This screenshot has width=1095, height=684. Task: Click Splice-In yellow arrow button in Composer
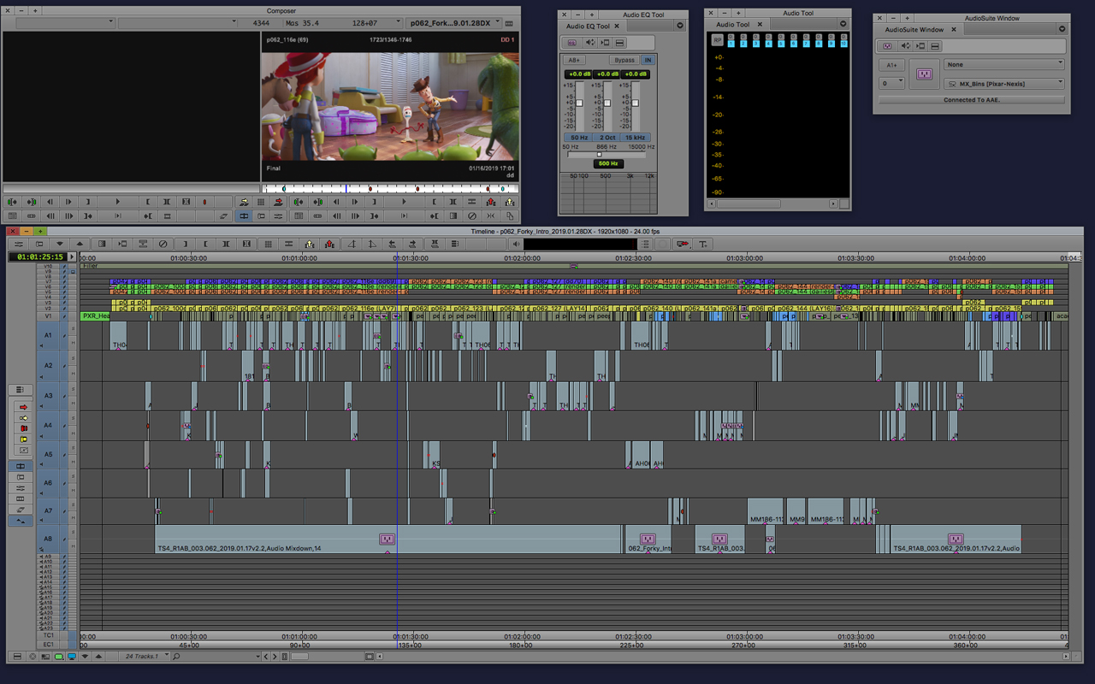(245, 202)
